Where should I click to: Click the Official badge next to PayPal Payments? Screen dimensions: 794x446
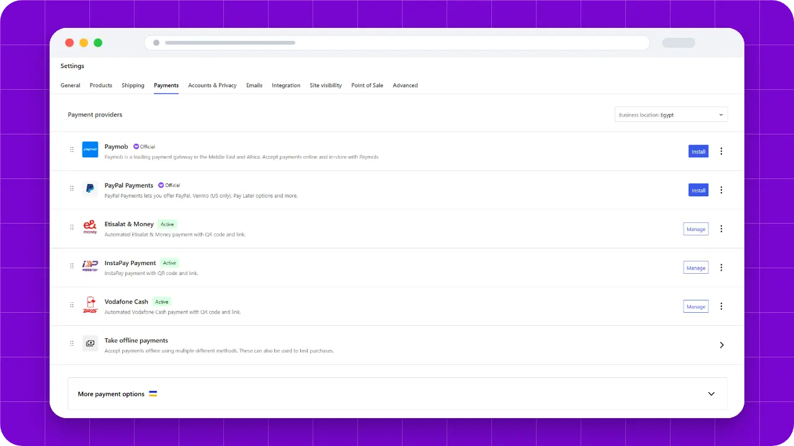tap(169, 185)
